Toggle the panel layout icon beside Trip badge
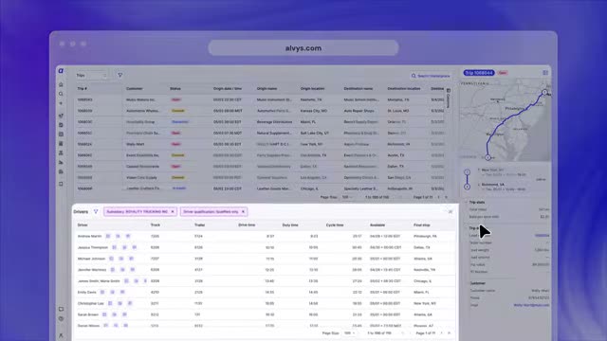The width and height of the screenshot is (607, 341). pyautogui.click(x=545, y=73)
